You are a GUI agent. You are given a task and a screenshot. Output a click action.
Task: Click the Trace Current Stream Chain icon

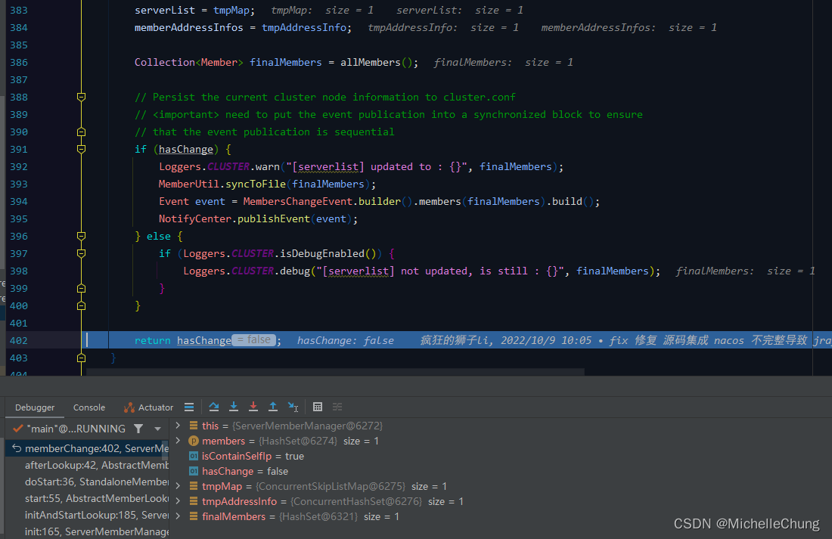[x=337, y=407]
